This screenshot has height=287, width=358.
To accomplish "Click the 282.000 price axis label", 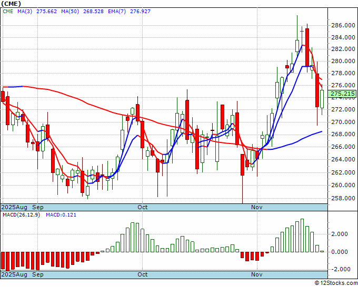I will tap(343, 49).
